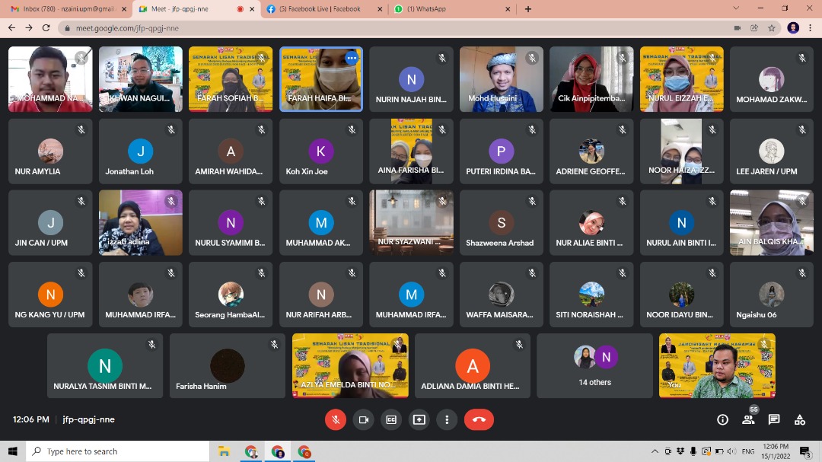
Task: Open the chat with everyone panel
Action: click(774, 419)
